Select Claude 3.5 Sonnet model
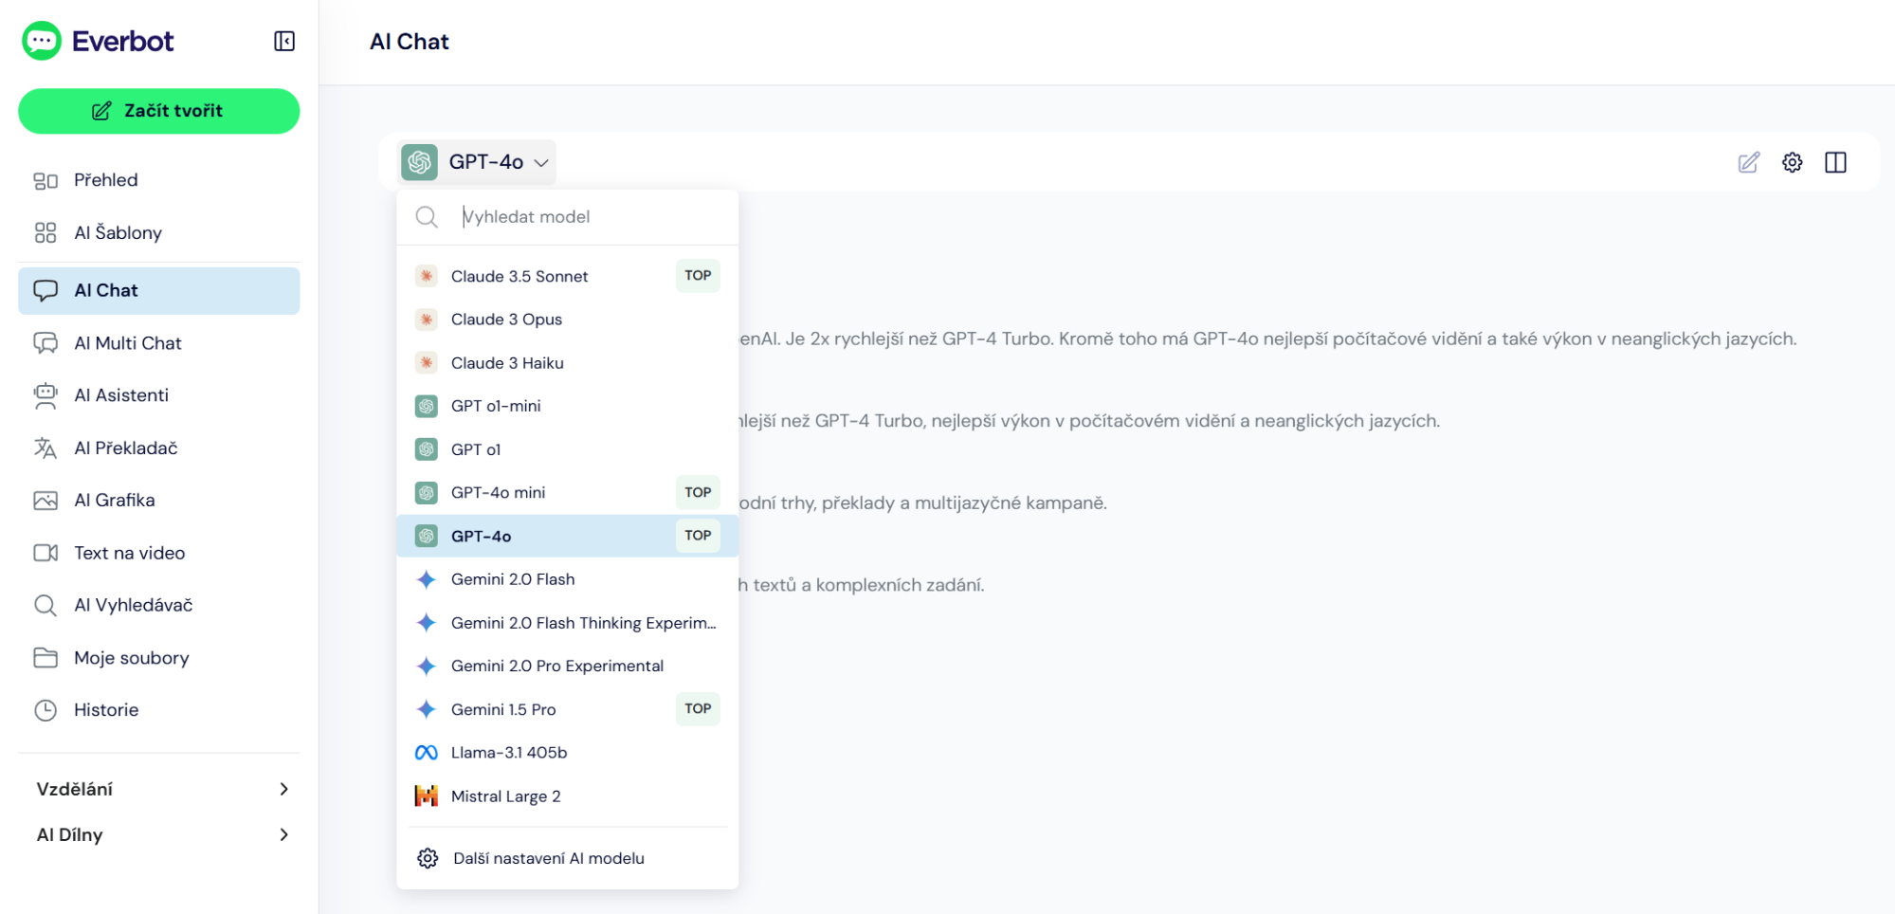Screen dimensions: 1895x914 click(567, 276)
